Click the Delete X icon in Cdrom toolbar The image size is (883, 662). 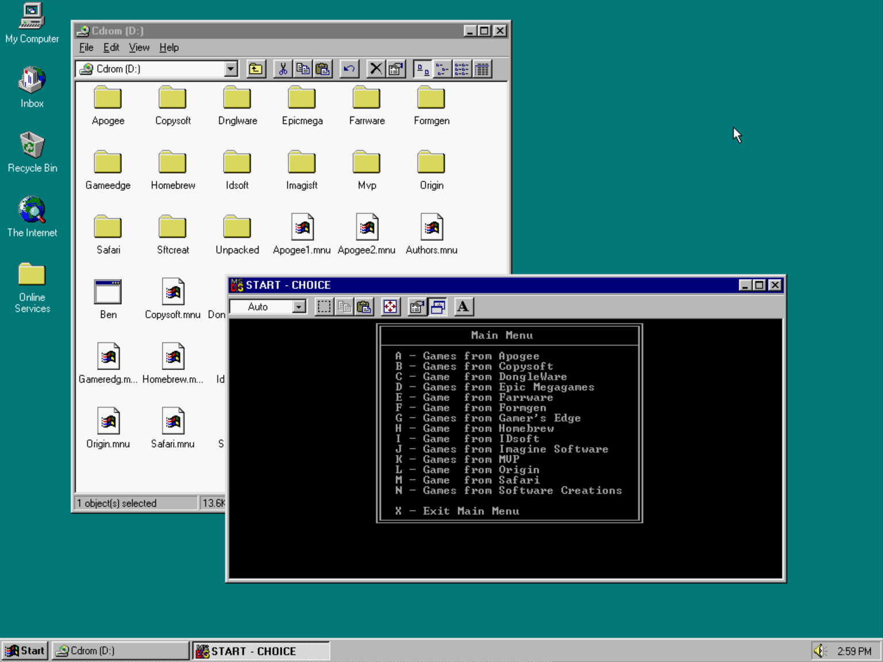tap(376, 69)
